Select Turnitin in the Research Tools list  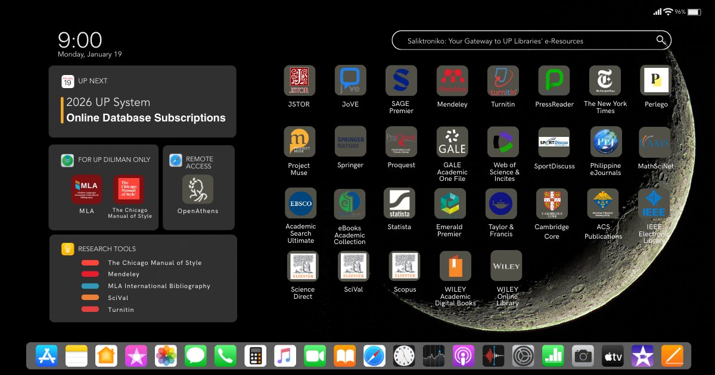121,310
